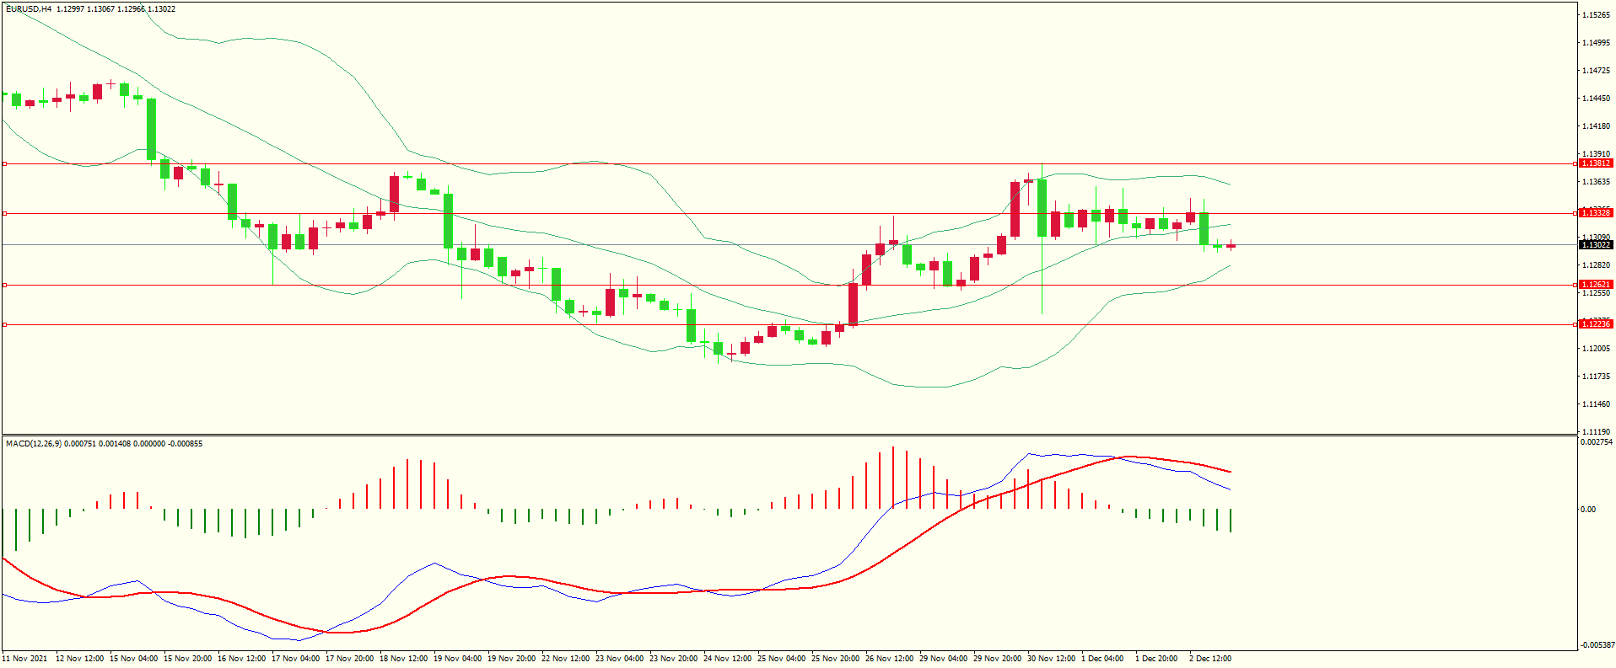This screenshot has width=1616, height=668.
Task: Click the 11 Nov 2021 time label
Action: coord(25,659)
